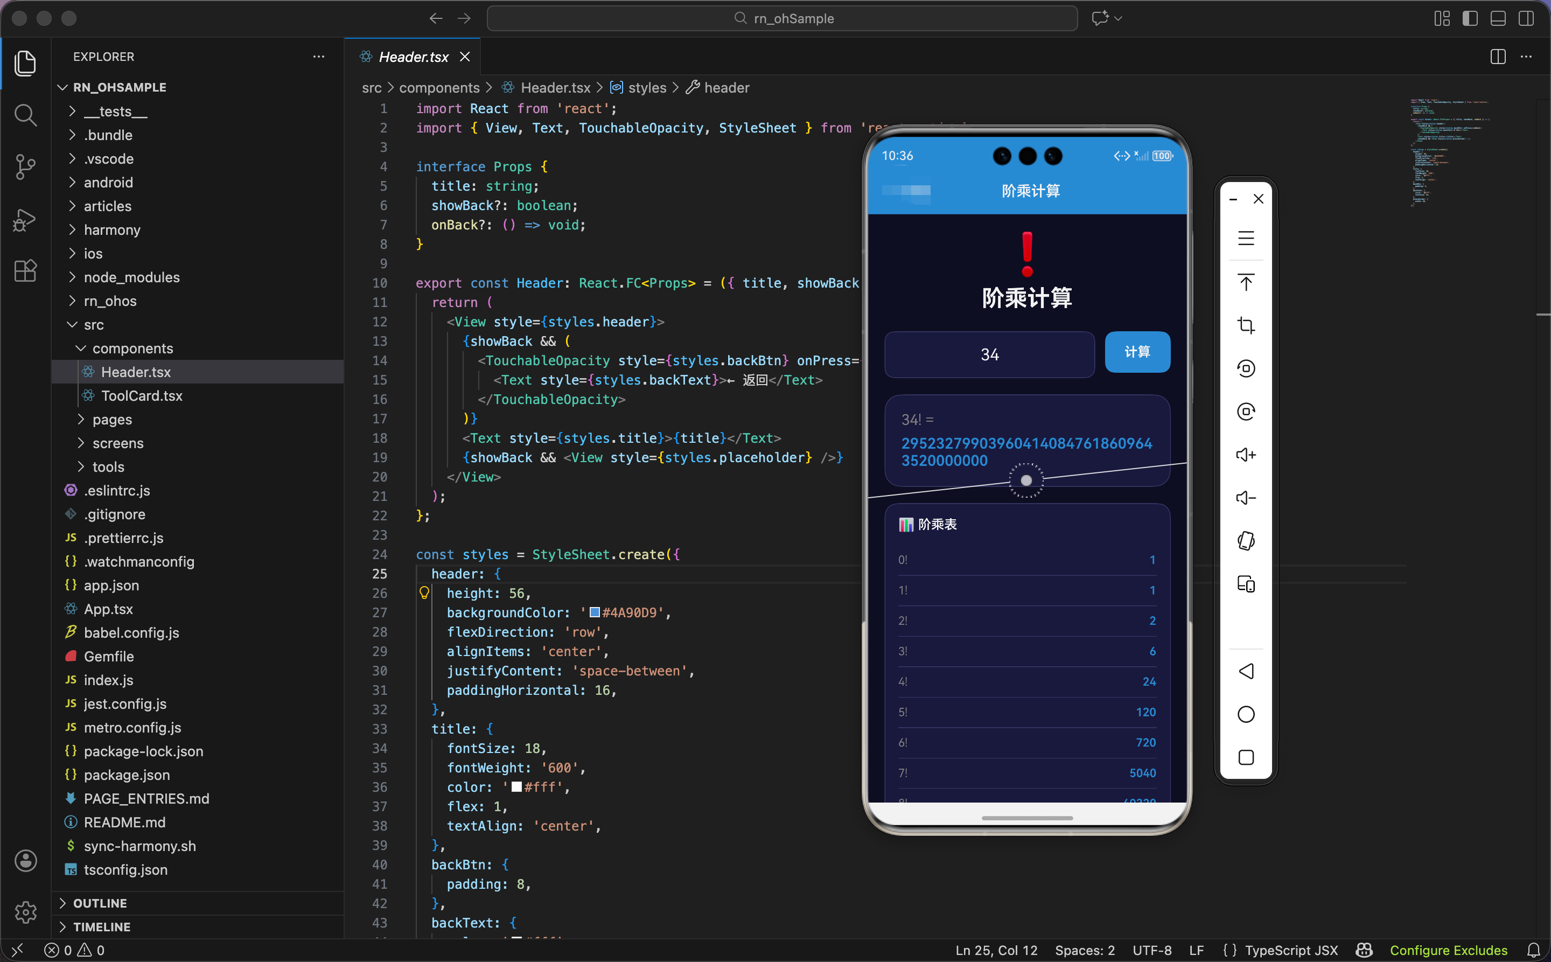Open the Source Control view
This screenshot has height=962, width=1551.
point(25,168)
